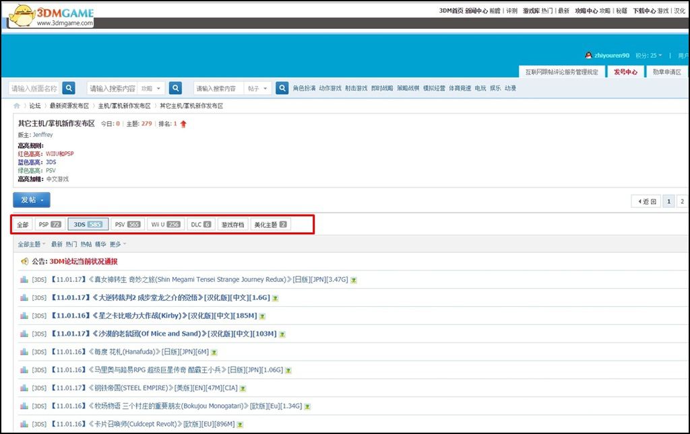Screen dimensions: 690x434
Task: Select the Wii U category tab
Action: 166,225
